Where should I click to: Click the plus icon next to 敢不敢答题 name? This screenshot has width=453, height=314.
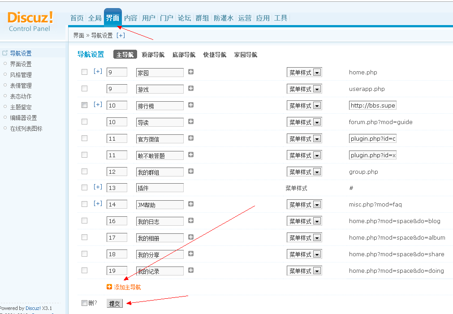(191, 155)
